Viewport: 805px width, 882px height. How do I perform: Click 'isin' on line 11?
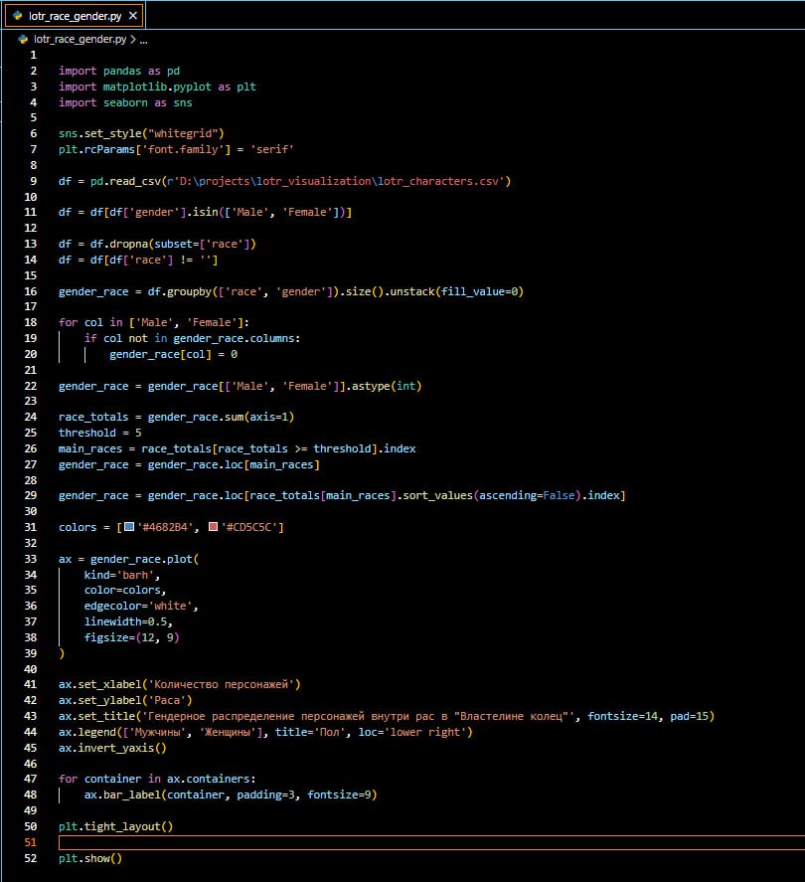coord(205,212)
